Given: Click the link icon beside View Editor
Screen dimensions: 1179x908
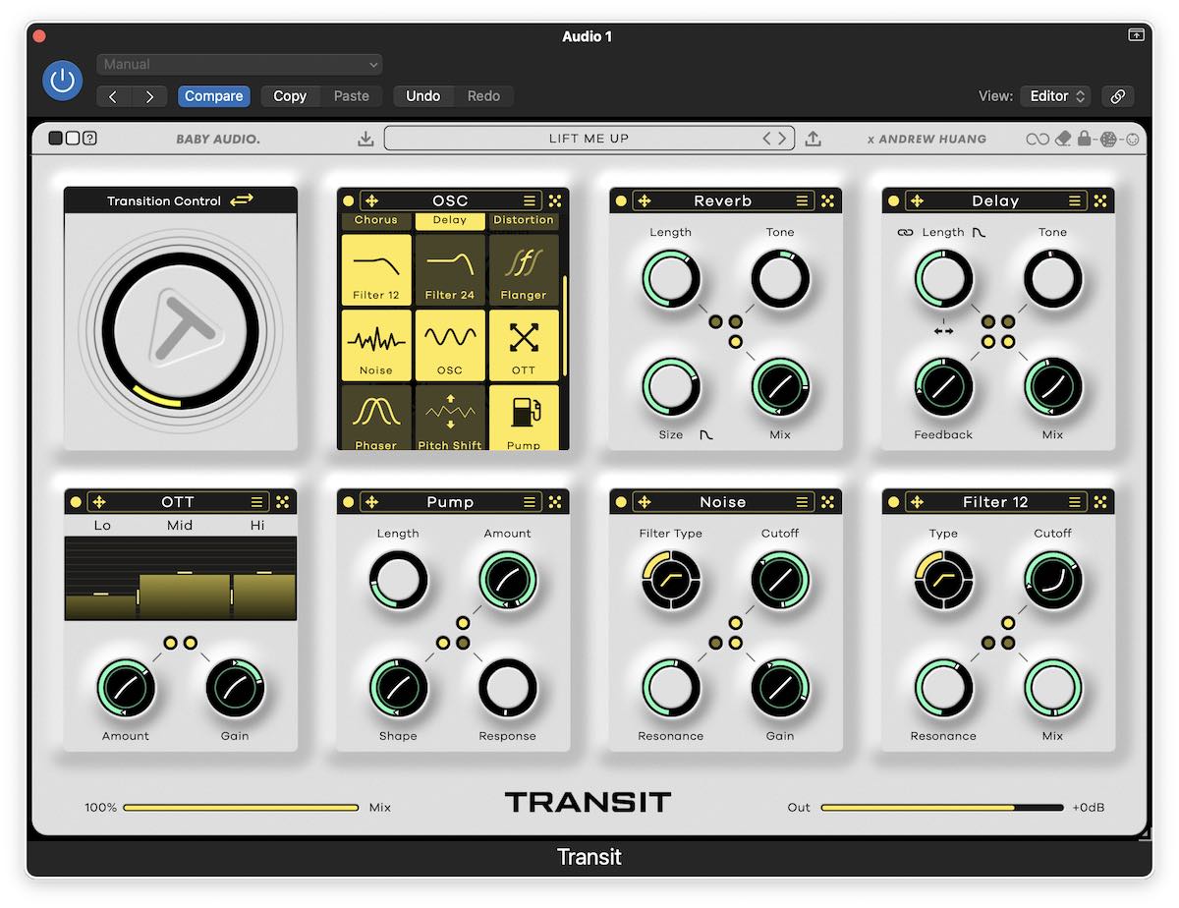Looking at the screenshot, I should tap(1117, 96).
